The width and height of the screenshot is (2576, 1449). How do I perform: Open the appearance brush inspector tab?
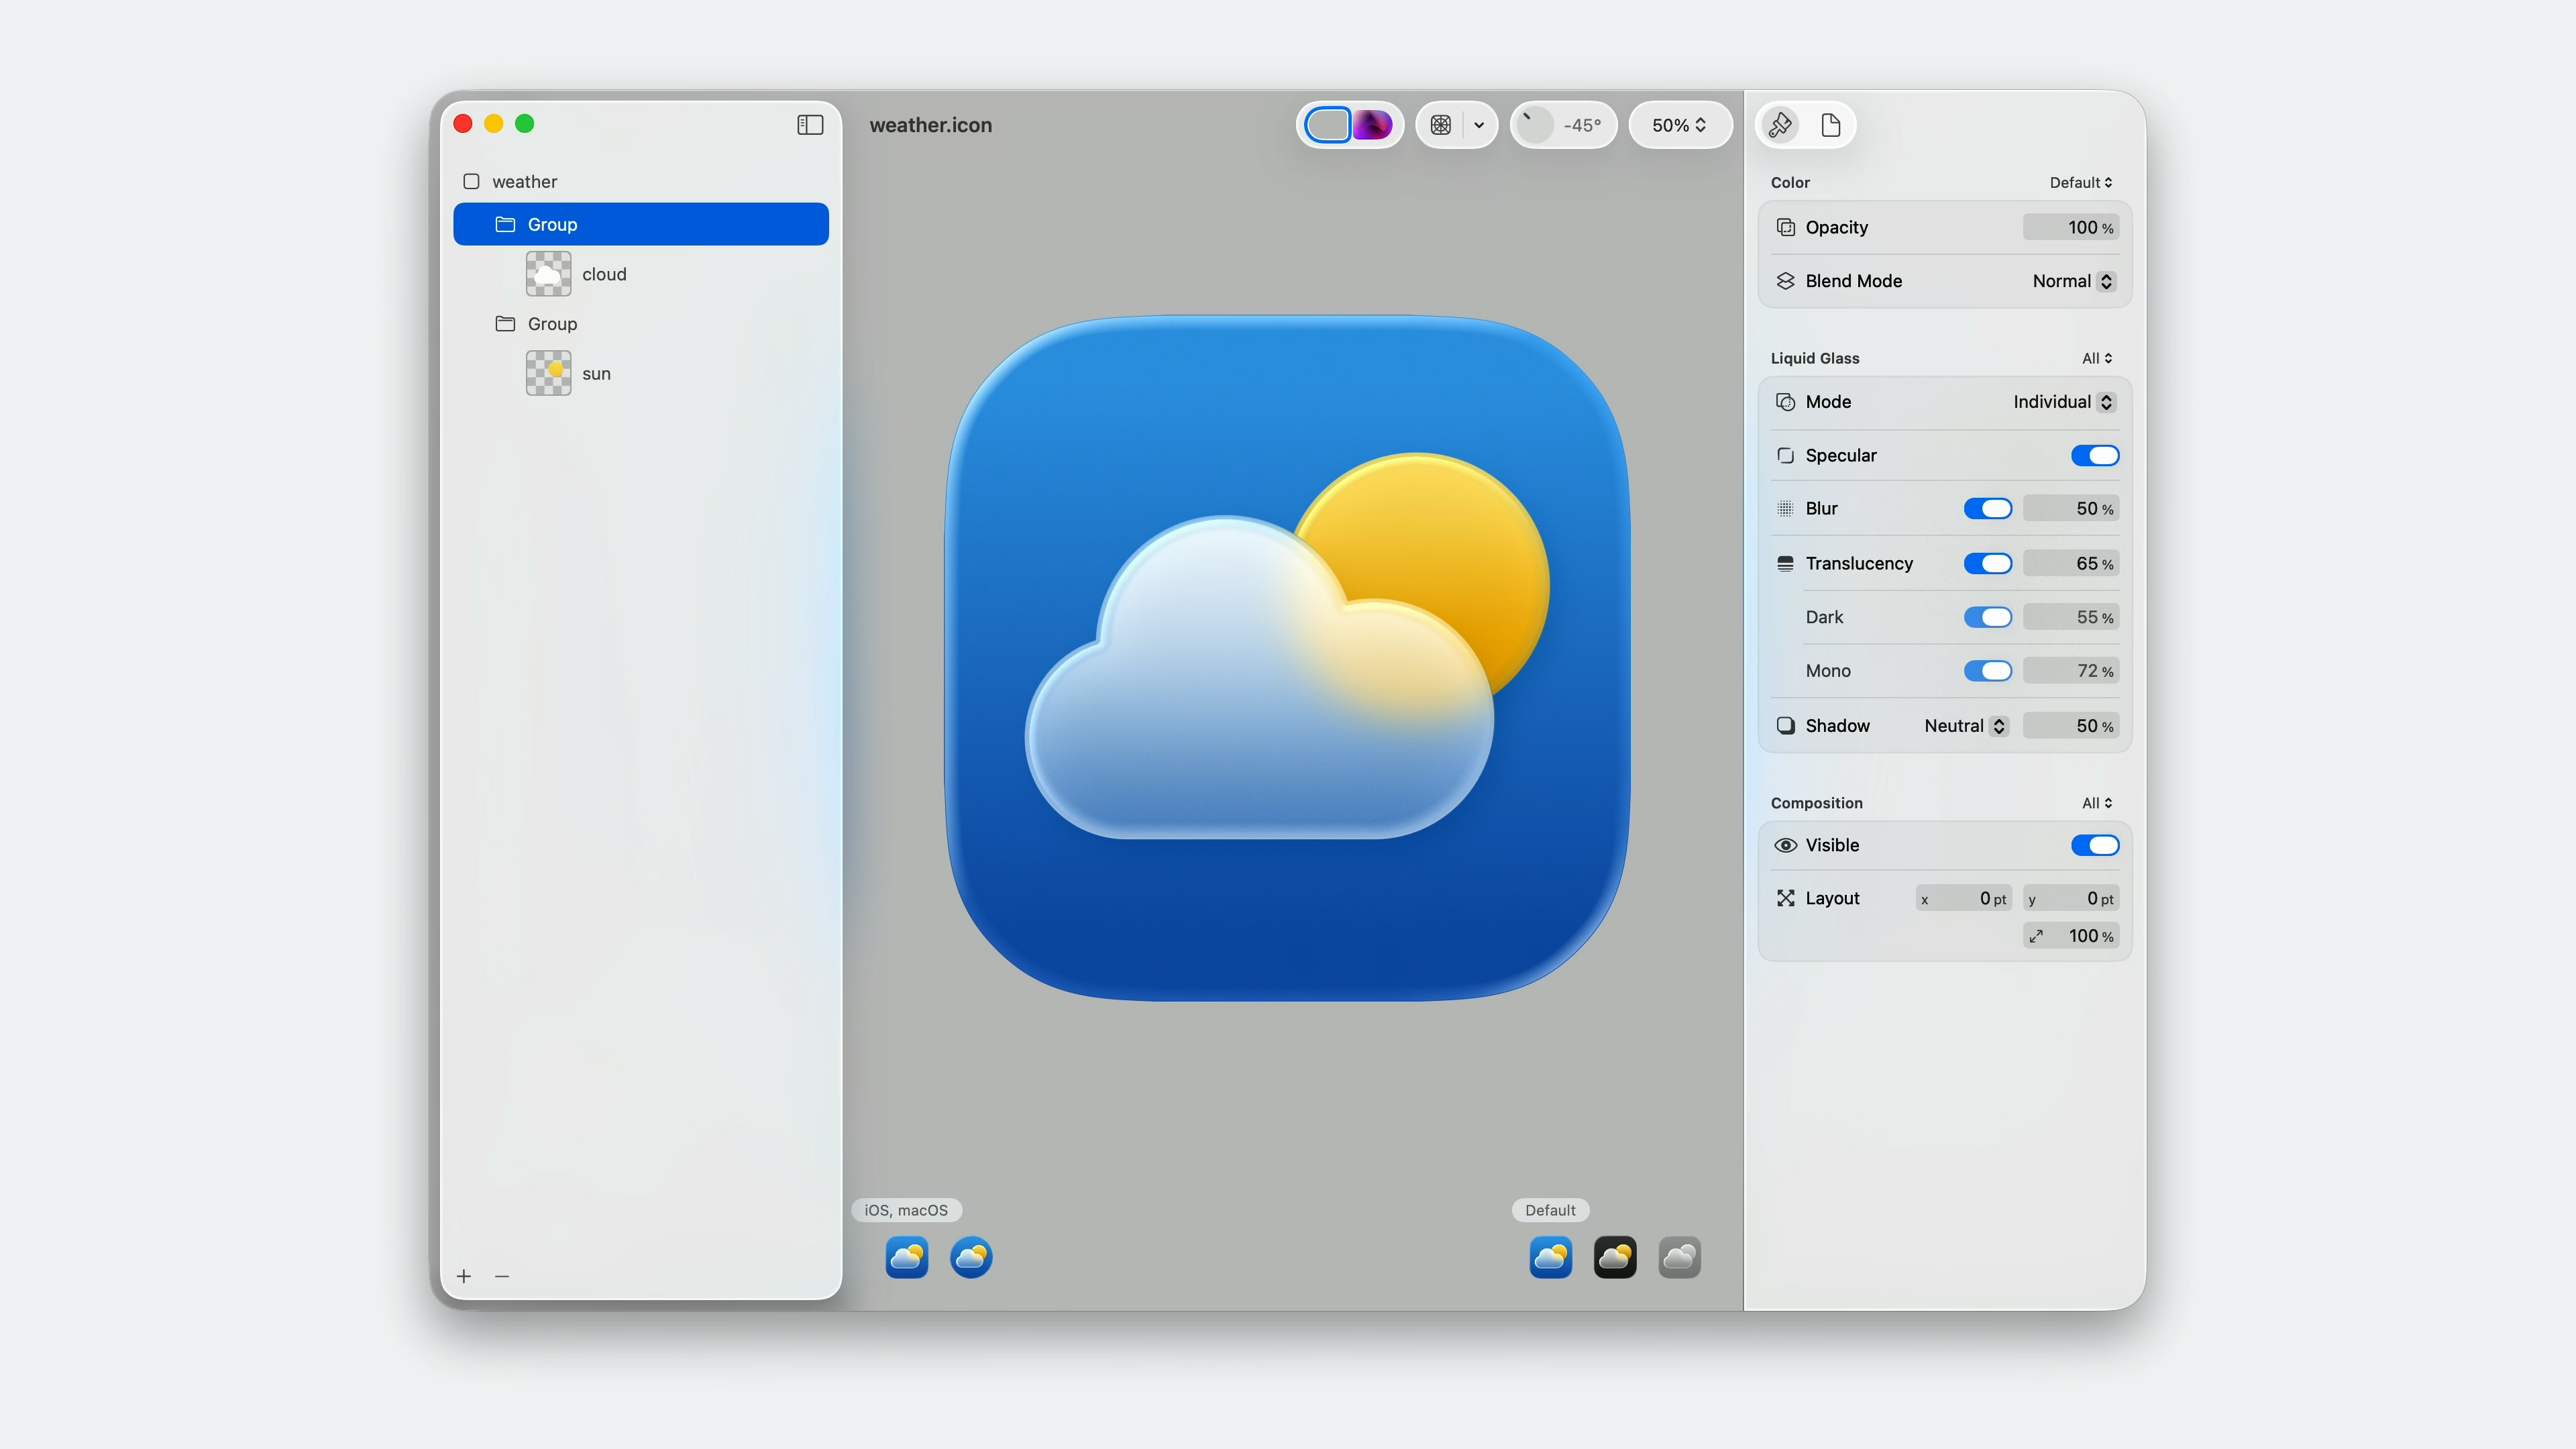(x=1780, y=125)
